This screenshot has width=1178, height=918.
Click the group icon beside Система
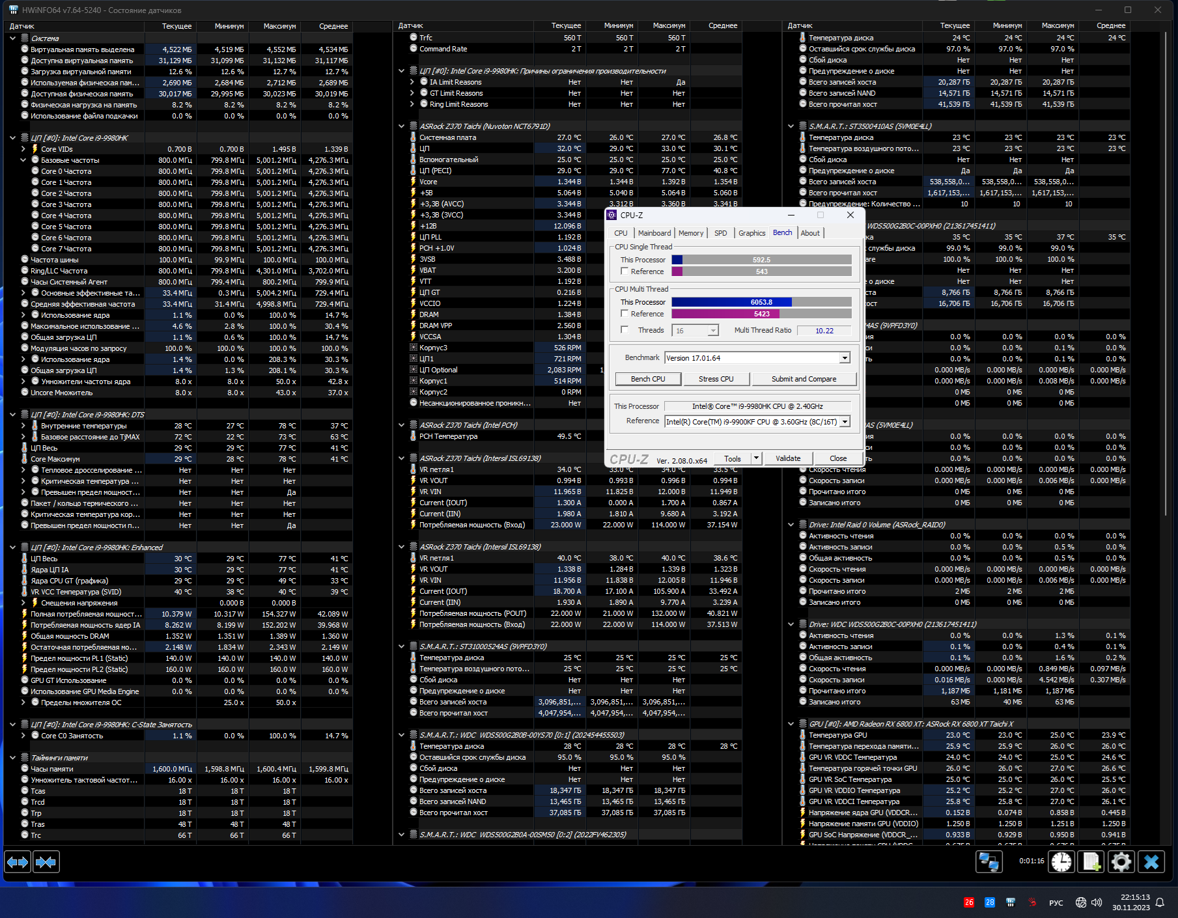[x=24, y=38]
